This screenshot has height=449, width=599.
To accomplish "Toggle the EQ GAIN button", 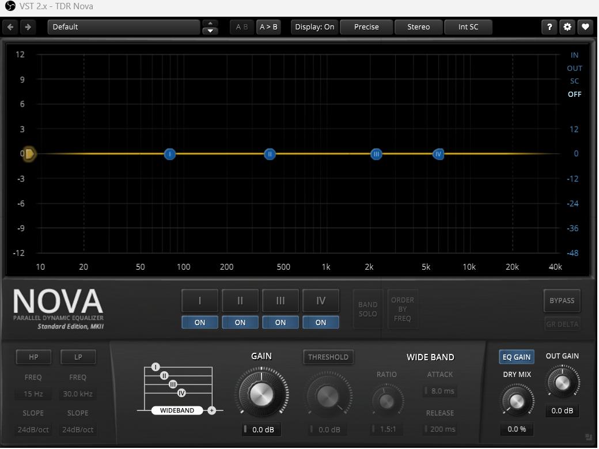I will click(517, 357).
